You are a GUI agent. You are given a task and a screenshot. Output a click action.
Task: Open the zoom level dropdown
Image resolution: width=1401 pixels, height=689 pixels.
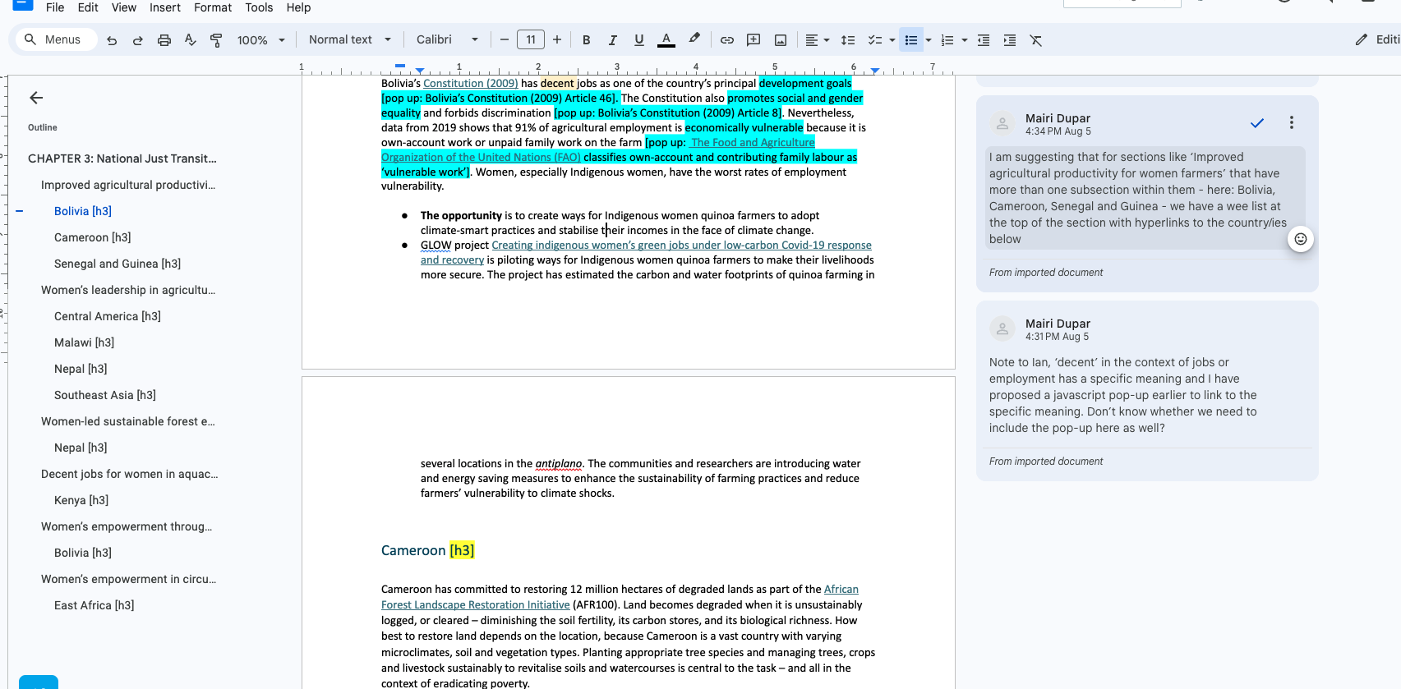pos(260,40)
